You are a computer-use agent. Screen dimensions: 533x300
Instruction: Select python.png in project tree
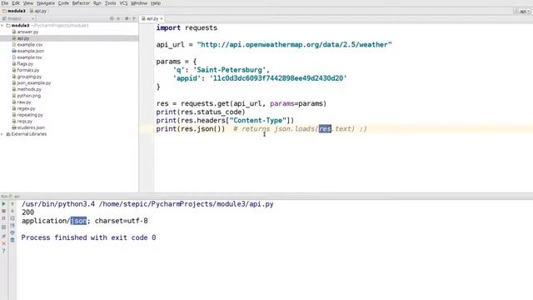coord(26,96)
